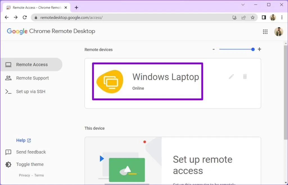
Task: Open a new browser tab
Action: pos(76,8)
